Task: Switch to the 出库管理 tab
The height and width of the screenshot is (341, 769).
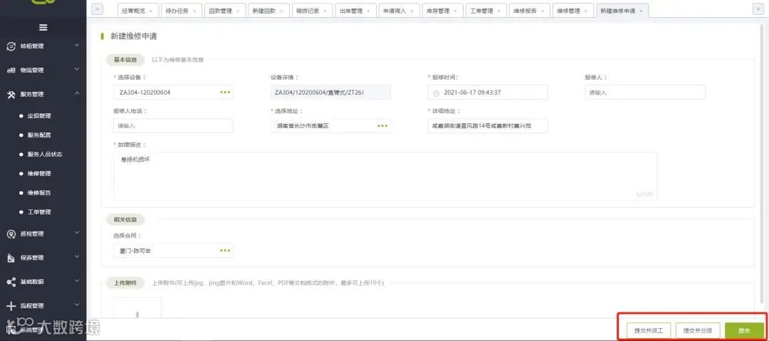Action: coord(355,10)
